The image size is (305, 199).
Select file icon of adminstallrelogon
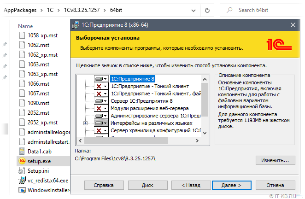click(x=22, y=132)
